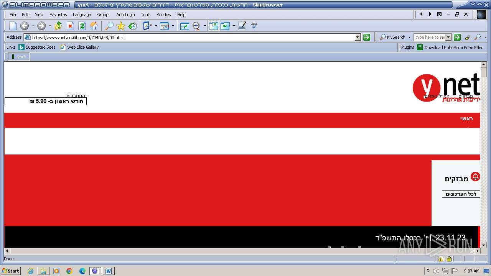Click the highlighter icon in search bar
Image resolution: width=491 pixels, height=276 pixels.
coord(467,37)
